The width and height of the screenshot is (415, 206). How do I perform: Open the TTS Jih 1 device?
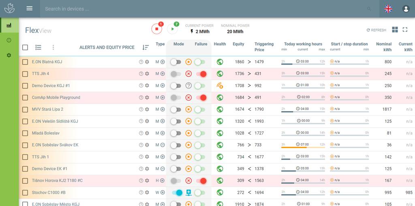[x=41, y=157]
